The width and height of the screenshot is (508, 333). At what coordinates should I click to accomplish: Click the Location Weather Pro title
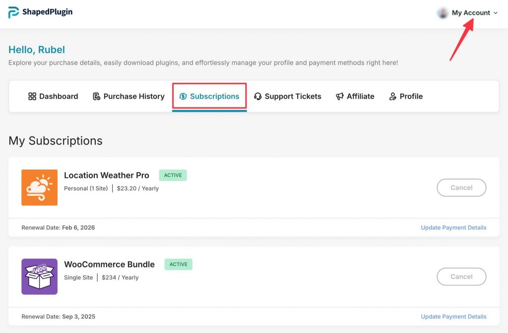(107, 175)
